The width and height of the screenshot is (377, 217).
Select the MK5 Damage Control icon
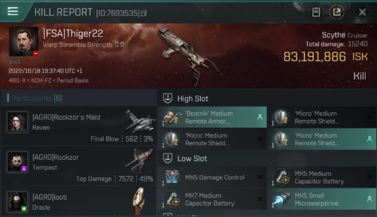(x=172, y=177)
